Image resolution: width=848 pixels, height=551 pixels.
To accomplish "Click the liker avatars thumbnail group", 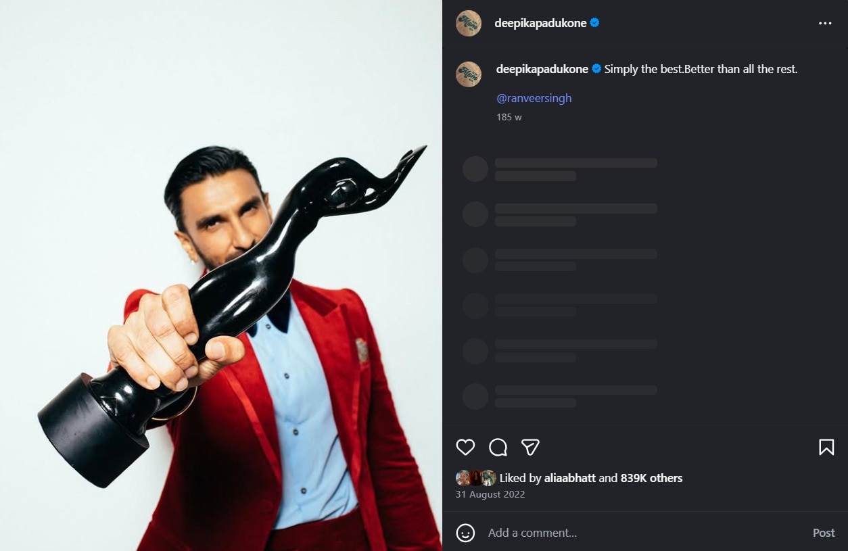I will 475,478.
